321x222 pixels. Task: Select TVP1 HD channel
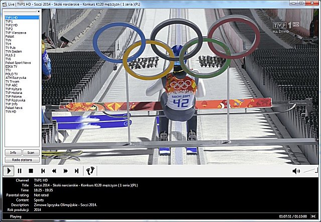(x=22, y=18)
